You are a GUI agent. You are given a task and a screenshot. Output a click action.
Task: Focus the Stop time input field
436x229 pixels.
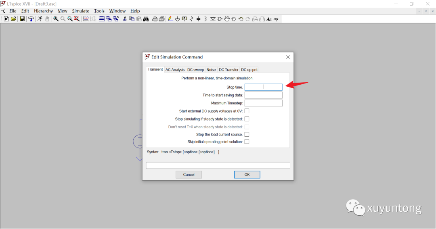263,87
